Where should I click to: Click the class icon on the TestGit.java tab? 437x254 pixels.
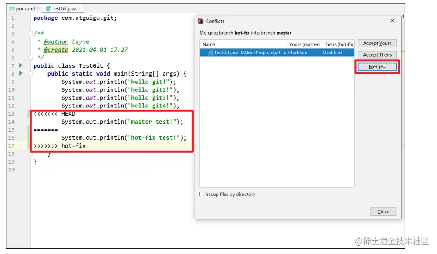pyautogui.click(x=48, y=9)
